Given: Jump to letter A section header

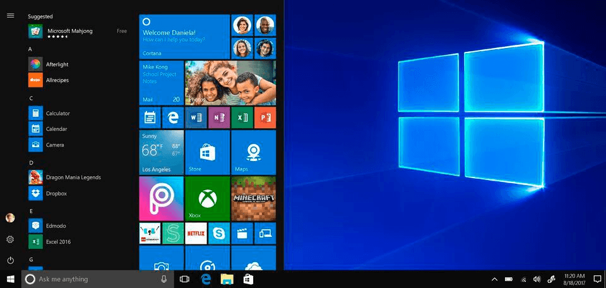Looking at the screenshot, I should [30, 49].
